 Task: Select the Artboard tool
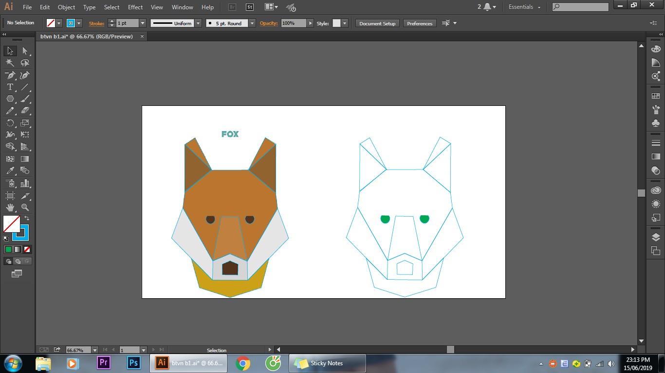point(10,196)
